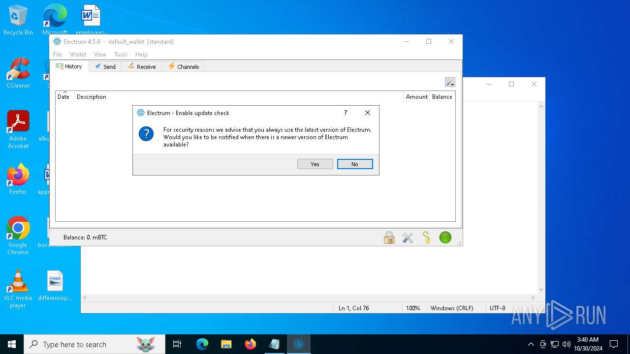The width and height of the screenshot is (630, 354).
Task: Switch to Notepad on the taskbar
Action: coord(275,344)
